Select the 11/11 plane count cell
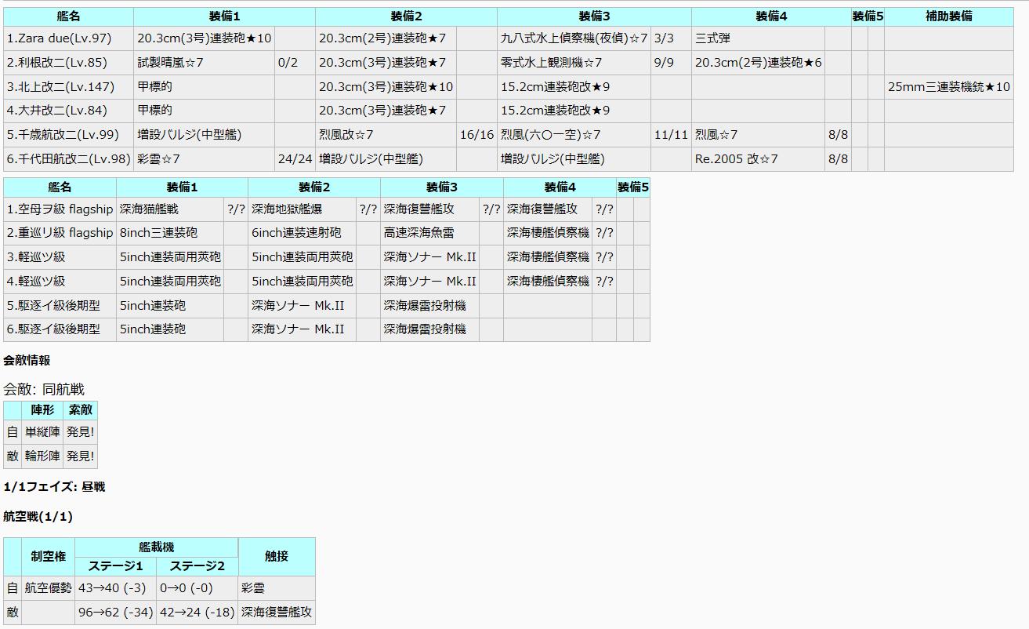Image resolution: width=1029 pixels, height=629 pixels. 671,135
